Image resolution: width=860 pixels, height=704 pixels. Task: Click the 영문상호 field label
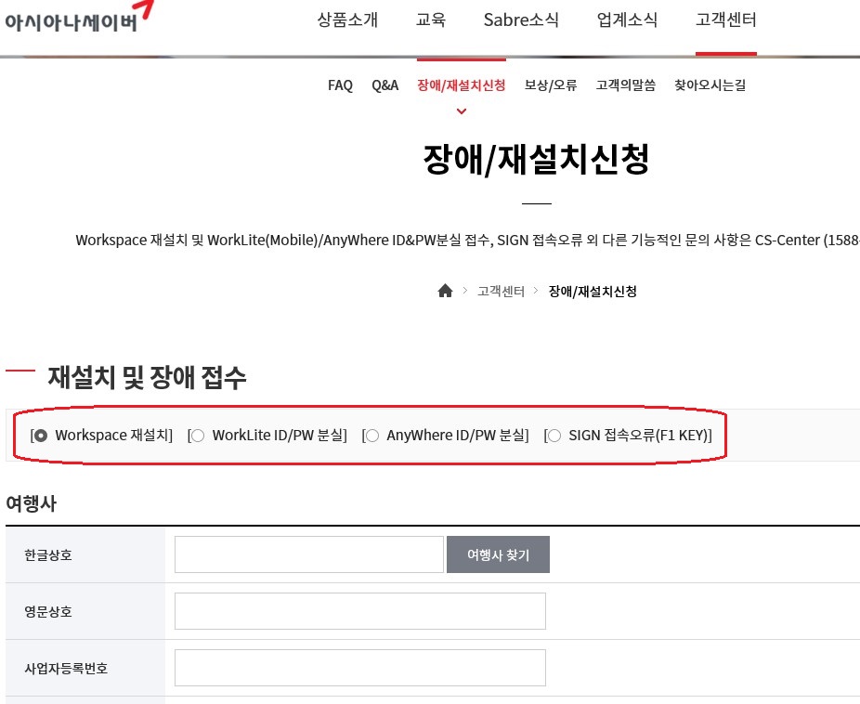(x=48, y=611)
